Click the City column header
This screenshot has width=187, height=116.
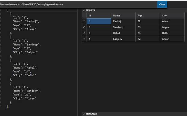coord(172,16)
